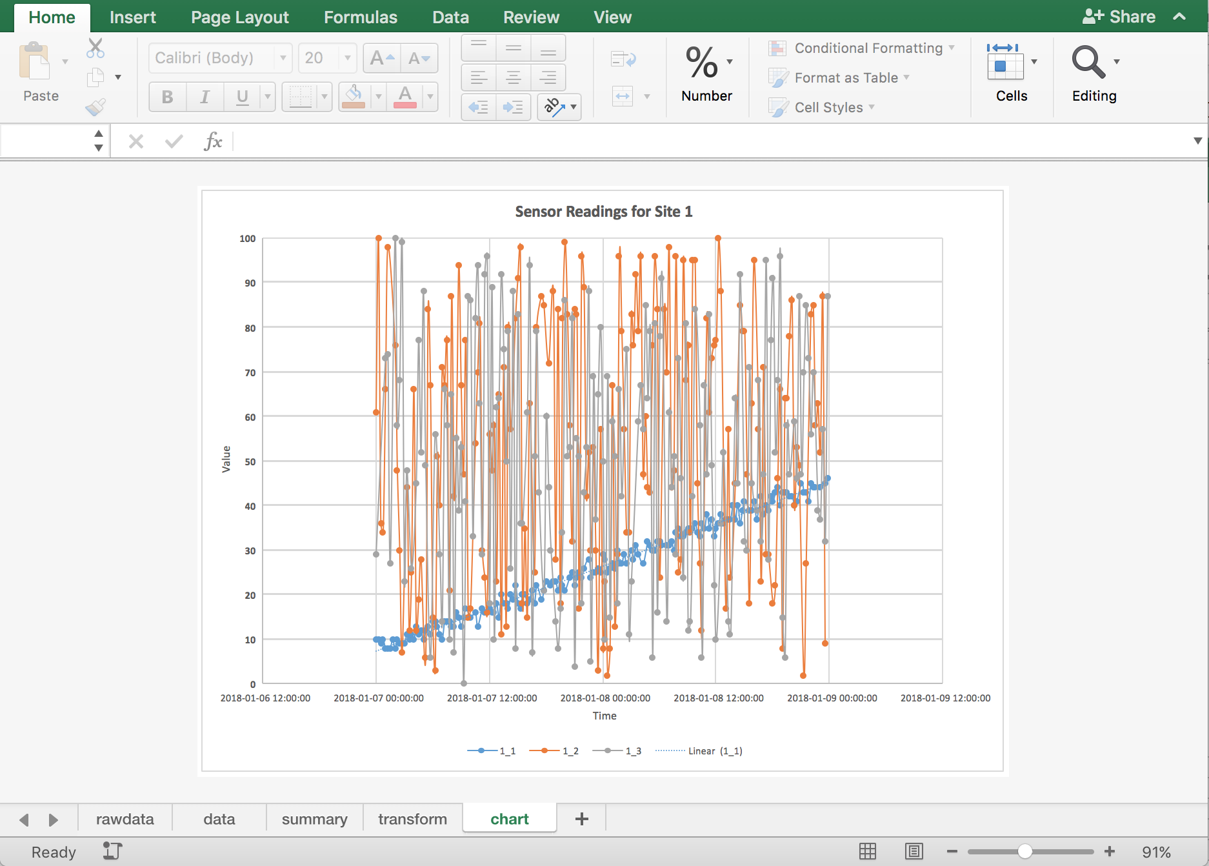Click the Number percent icon
This screenshot has width=1209, height=866.
pyautogui.click(x=702, y=62)
